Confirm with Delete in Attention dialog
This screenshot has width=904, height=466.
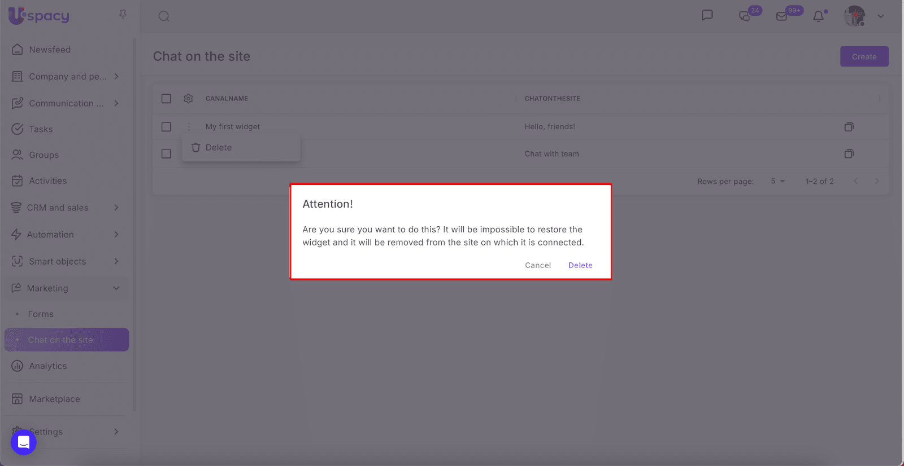tap(580, 265)
